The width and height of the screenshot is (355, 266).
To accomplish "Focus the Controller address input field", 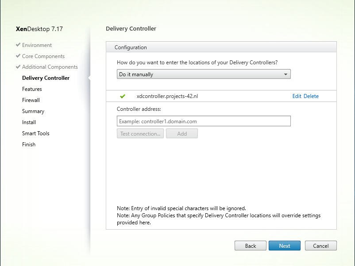I will [x=204, y=121].
